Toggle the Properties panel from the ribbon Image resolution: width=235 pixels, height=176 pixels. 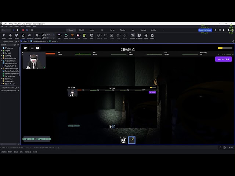(139, 36)
